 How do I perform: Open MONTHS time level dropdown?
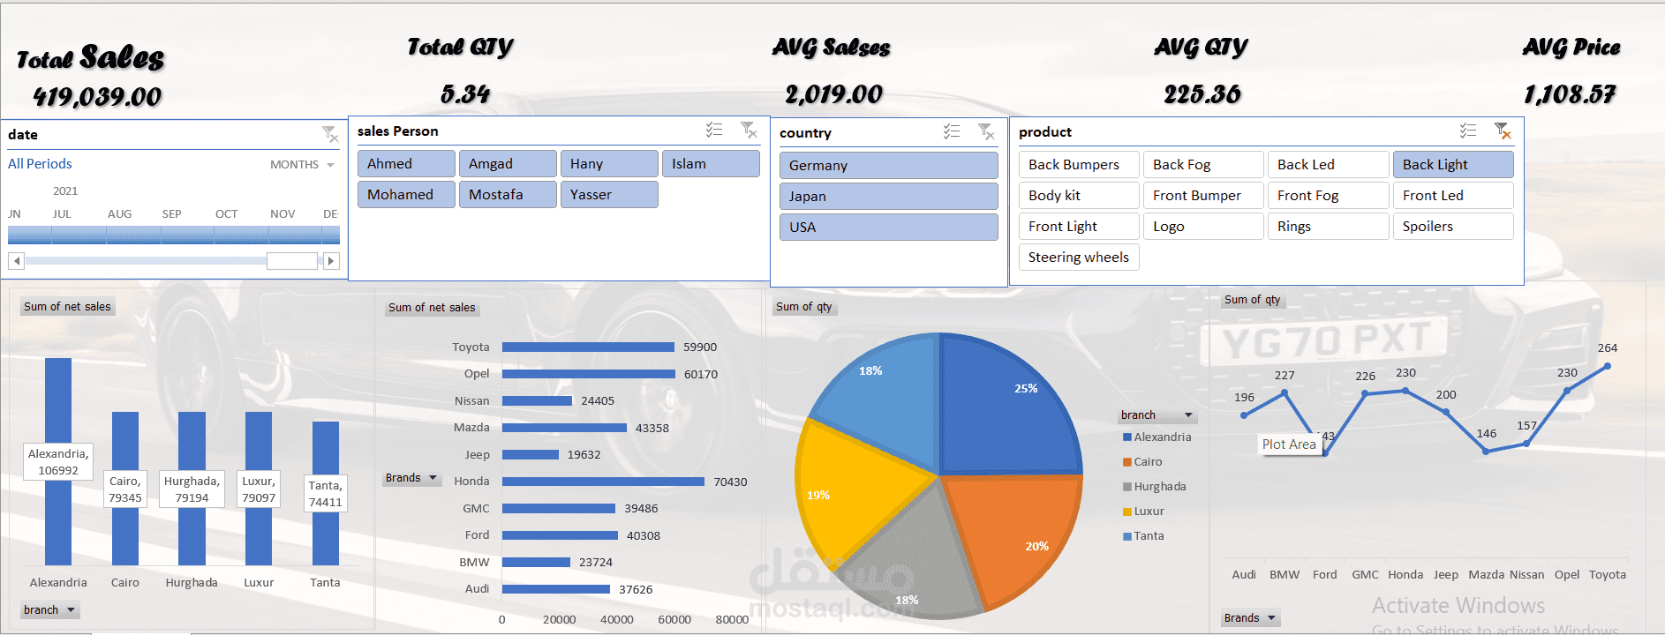click(303, 165)
